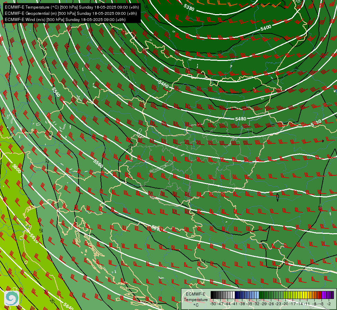The height and width of the screenshot is (310, 337).
Task: Click the 5640 geopotential contour label
Action: pos(69,306)
